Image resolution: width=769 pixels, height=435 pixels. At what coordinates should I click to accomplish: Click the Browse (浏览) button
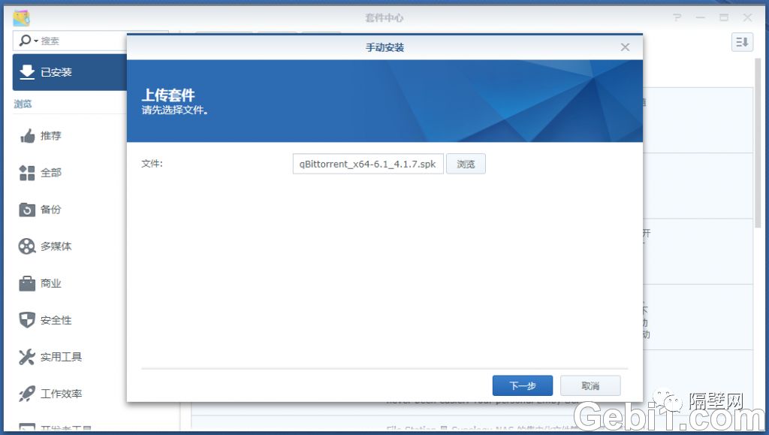[466, 164]
